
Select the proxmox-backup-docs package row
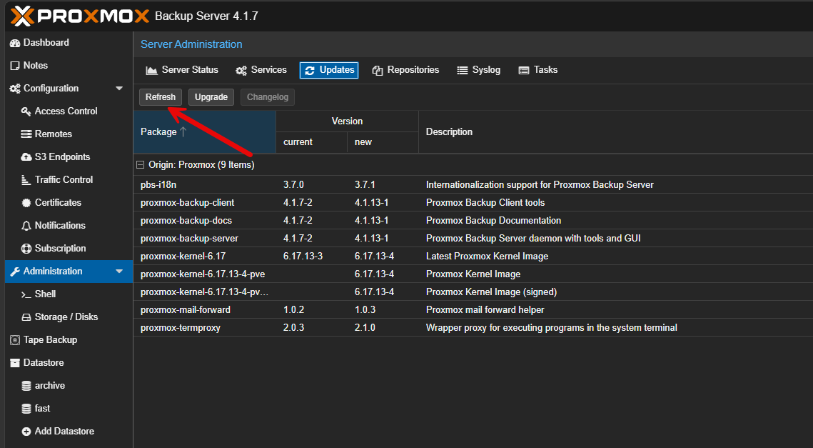pyautogui.click(x=473, y=221)
